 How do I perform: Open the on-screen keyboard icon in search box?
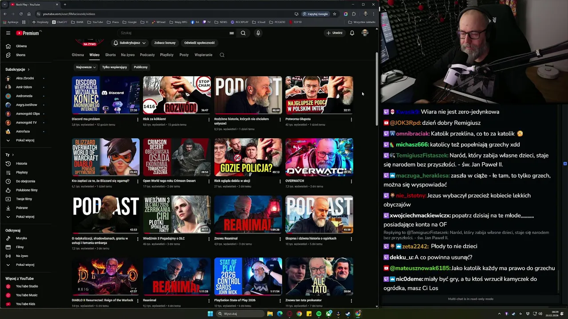(232, 33)
